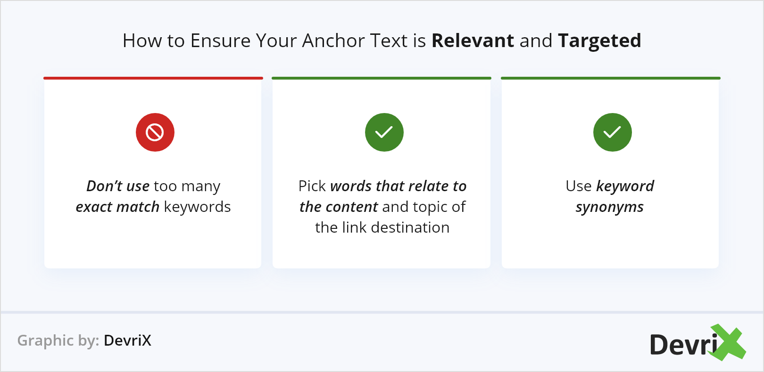764x372 pixels.
Task: Click the word 'keyword' in the right card
Action: [625, 186]
